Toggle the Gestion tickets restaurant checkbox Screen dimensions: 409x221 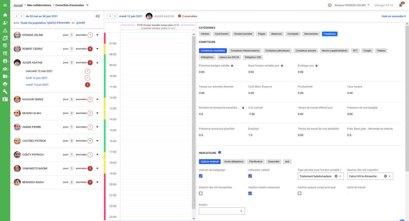(x=250, y=193)
